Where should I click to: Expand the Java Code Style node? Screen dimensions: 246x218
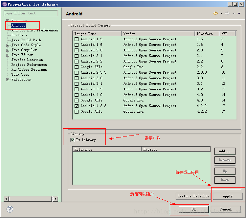pyautogui.click(x=8, y=45)
